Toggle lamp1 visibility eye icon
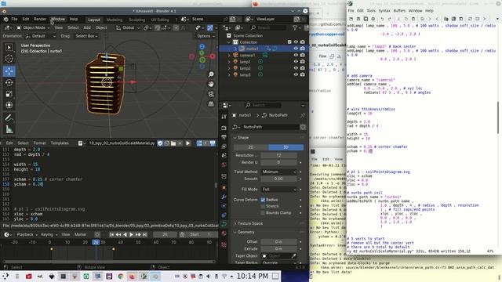 click(296, 62)
